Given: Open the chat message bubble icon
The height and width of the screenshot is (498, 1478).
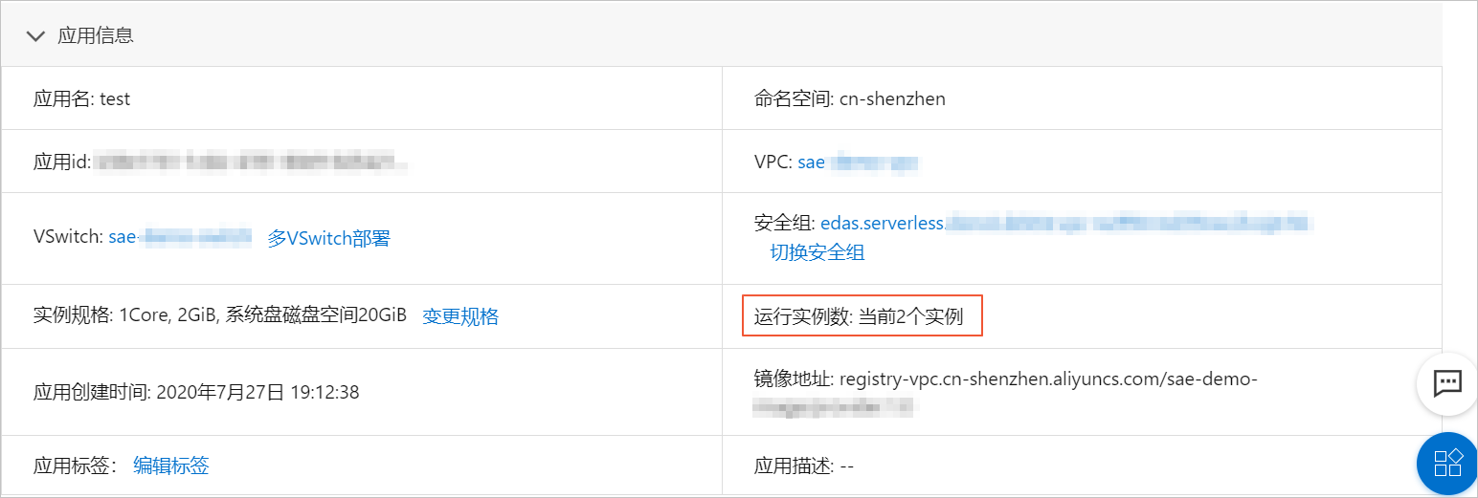Looking at the screenshot, I should click(1446, 383).
